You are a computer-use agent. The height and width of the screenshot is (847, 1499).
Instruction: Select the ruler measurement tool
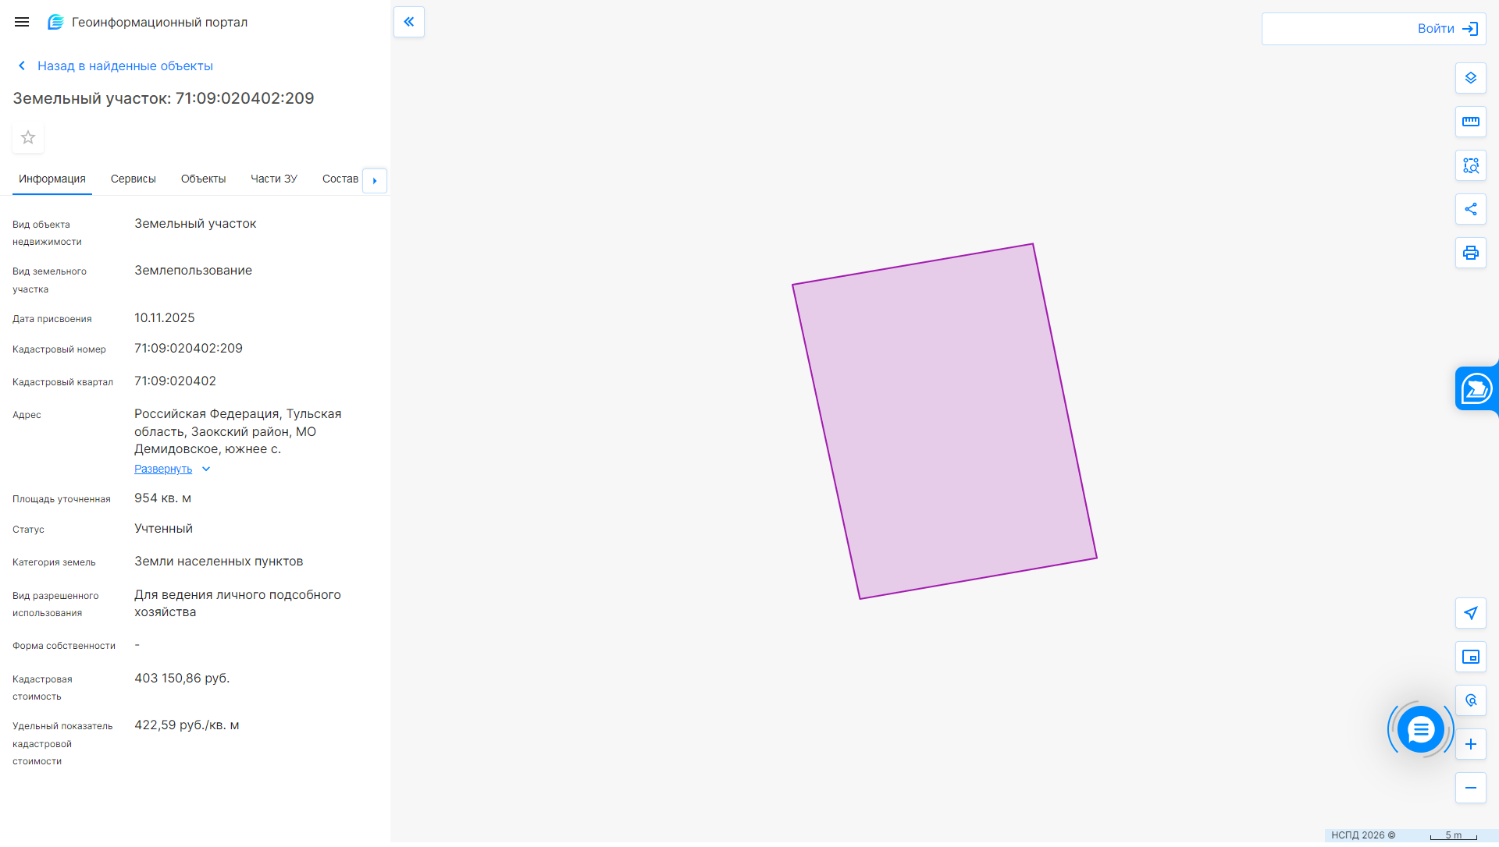pyautogui.click(x=1470, y=122)
